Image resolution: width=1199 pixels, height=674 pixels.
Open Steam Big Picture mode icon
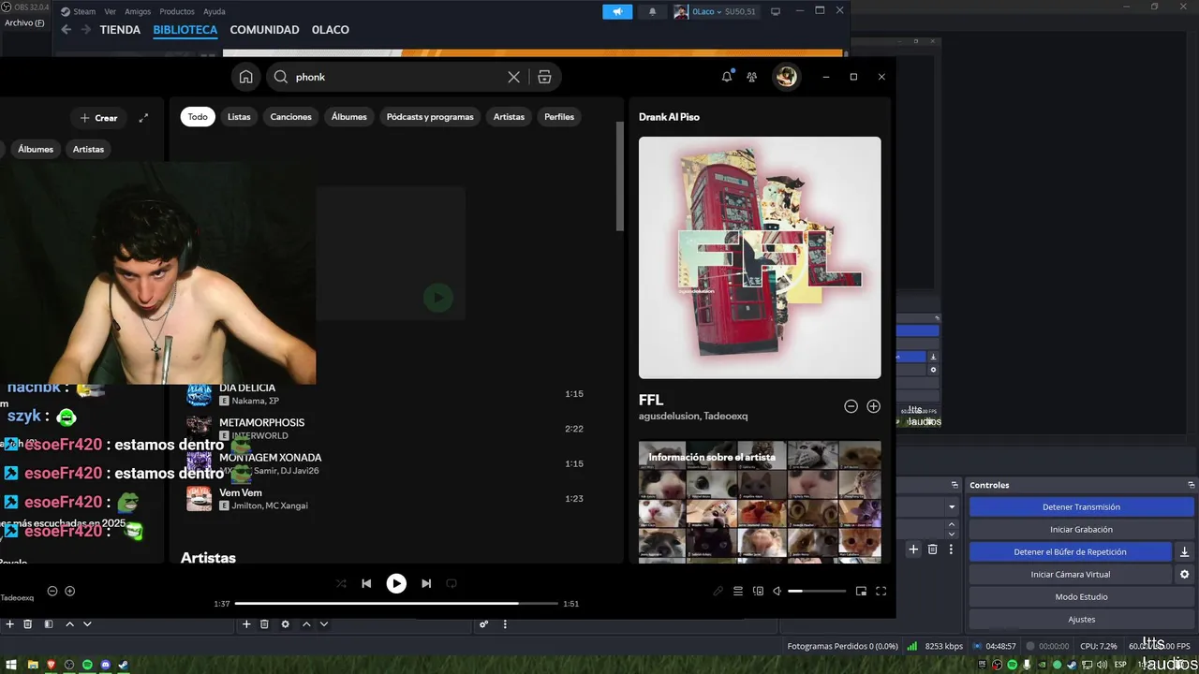point(776,12)
